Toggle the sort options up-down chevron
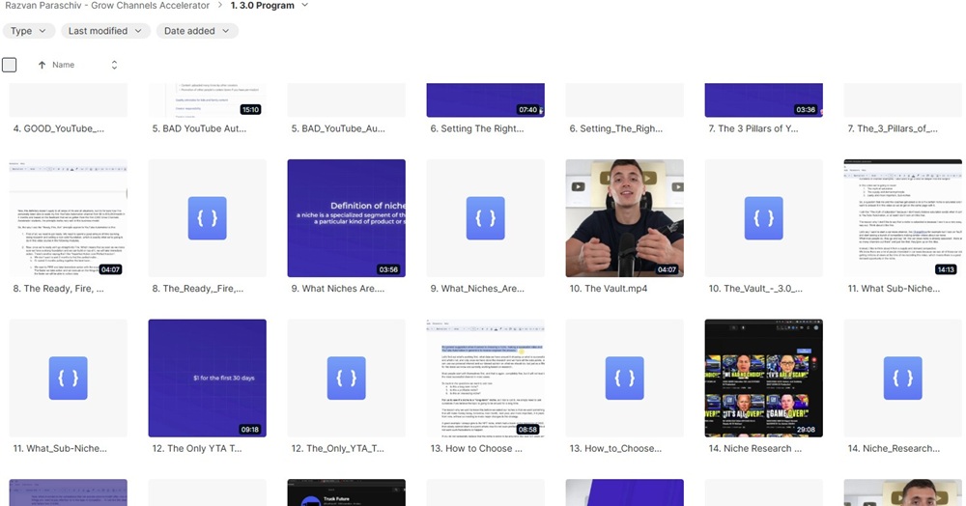 [x=114, y=65]
